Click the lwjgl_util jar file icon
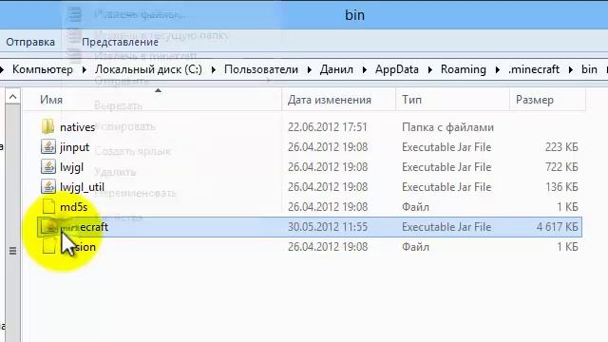This screenshot has width=608, height=342. pyautogui.click(x=48, y=187)
